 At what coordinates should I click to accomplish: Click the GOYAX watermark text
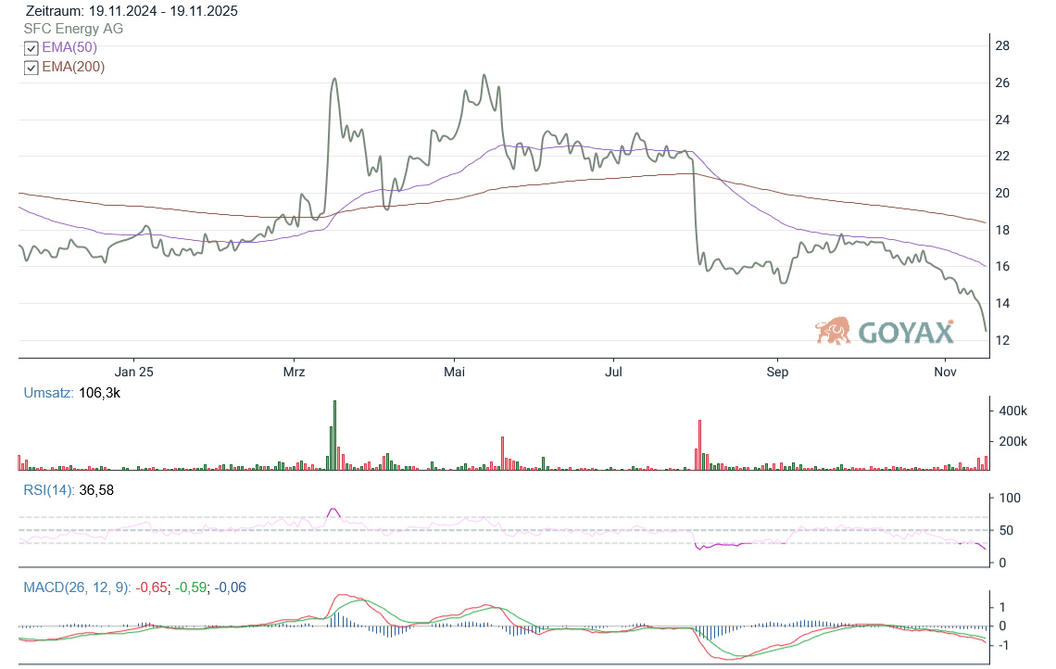906,333
